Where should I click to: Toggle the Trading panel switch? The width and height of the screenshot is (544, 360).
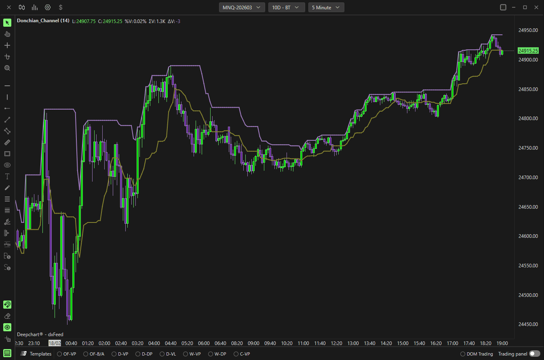click(535, 354)
